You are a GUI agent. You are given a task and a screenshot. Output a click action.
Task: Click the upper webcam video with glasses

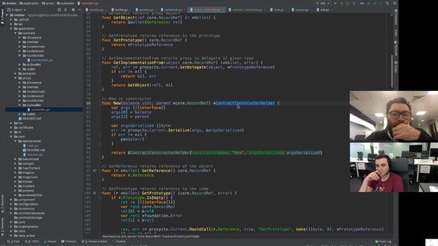[394, 116]
